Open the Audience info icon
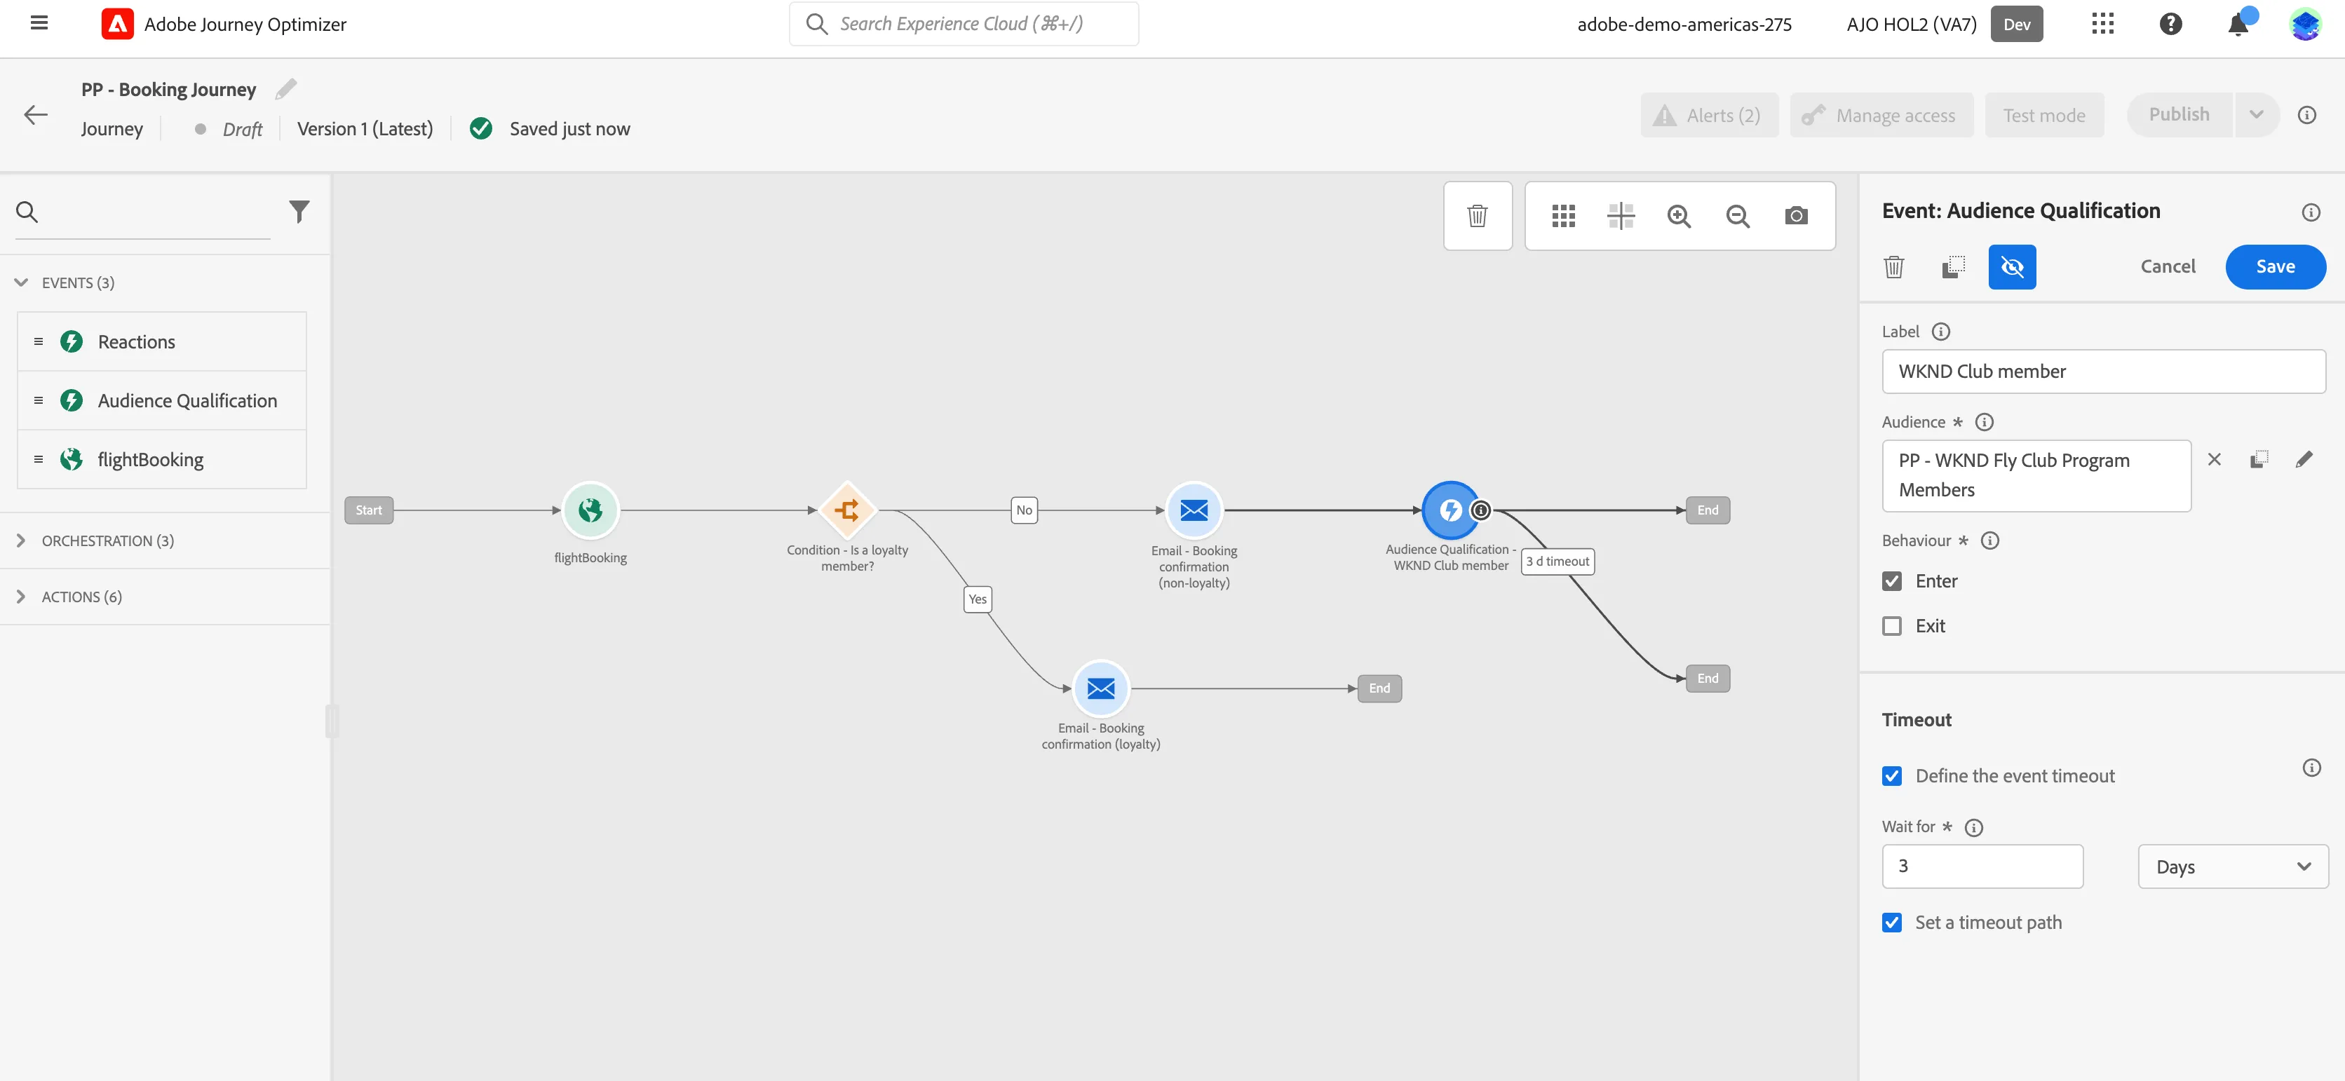Image resolution: width=2345 pixels, height=1081 pixels. click(x=1984, y=421)
